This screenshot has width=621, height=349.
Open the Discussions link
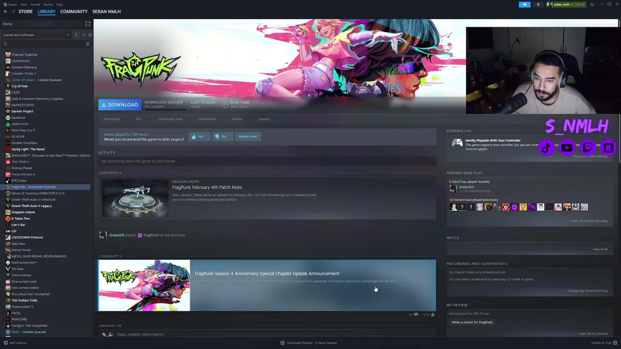(x=207, y=119)
